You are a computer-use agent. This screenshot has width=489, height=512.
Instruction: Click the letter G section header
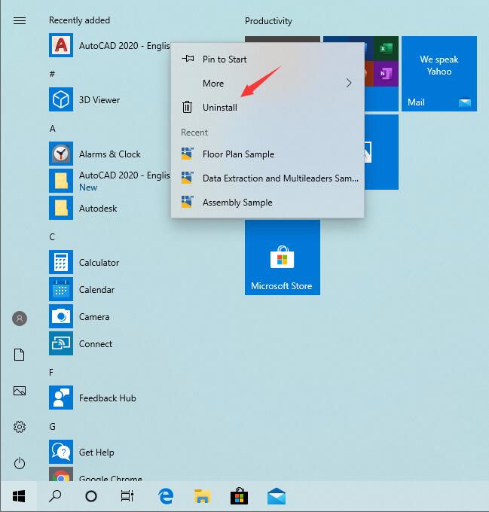[x=52, y=426]
